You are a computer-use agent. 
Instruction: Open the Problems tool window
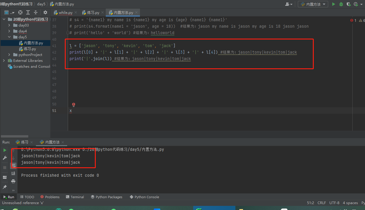pyautogui.click(x=50, y=197)
